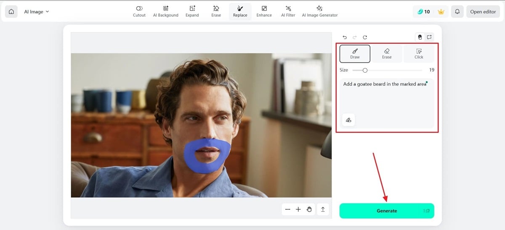Viewport: 505px width, 230px height.
Task: Open the AI Image Generator
Action: 320,12
